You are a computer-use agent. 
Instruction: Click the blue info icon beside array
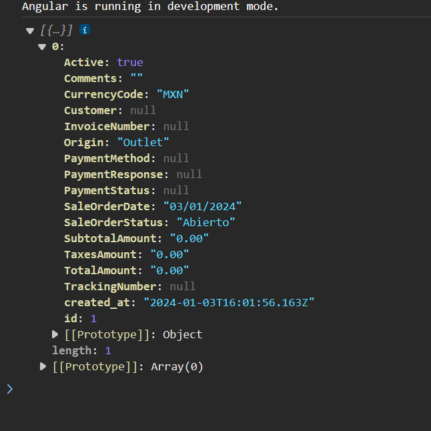(x=85, y=30)
